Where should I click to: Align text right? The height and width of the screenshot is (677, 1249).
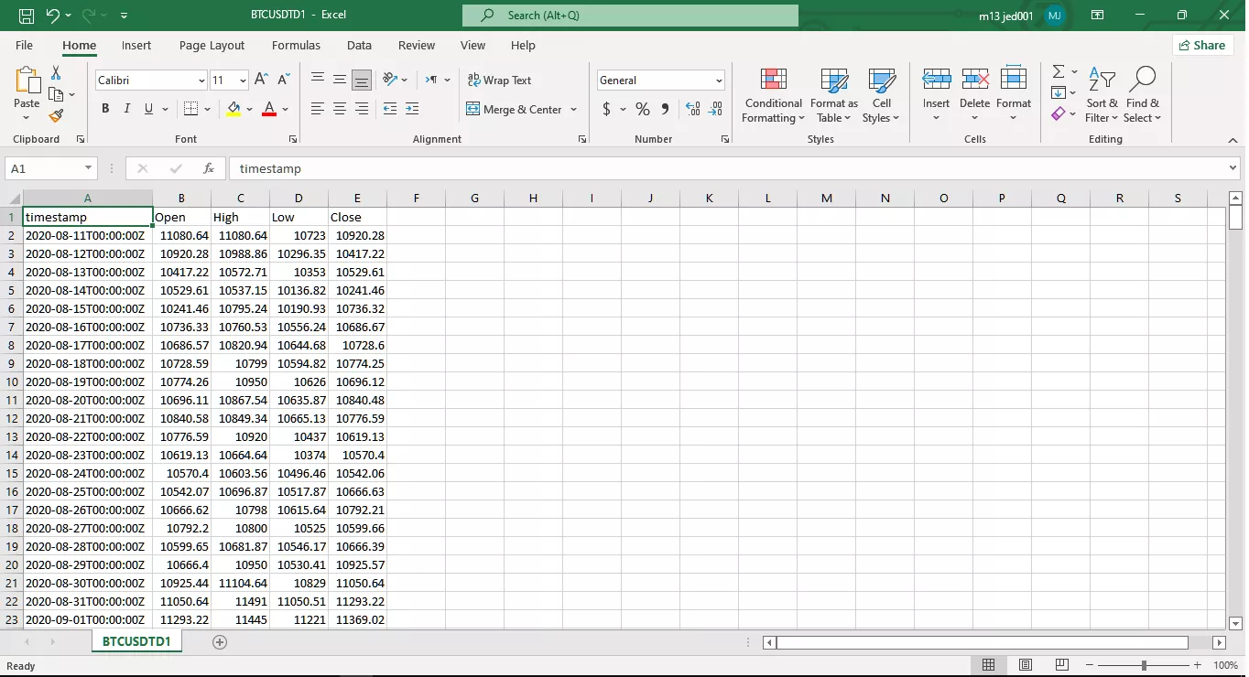click(x=362, y=109)
